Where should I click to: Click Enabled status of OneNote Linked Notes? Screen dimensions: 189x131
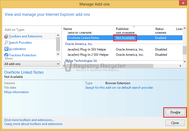click(x=161, y=38)
